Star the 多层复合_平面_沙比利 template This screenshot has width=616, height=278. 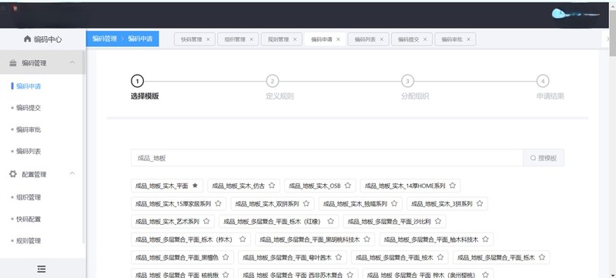[437, 221]
